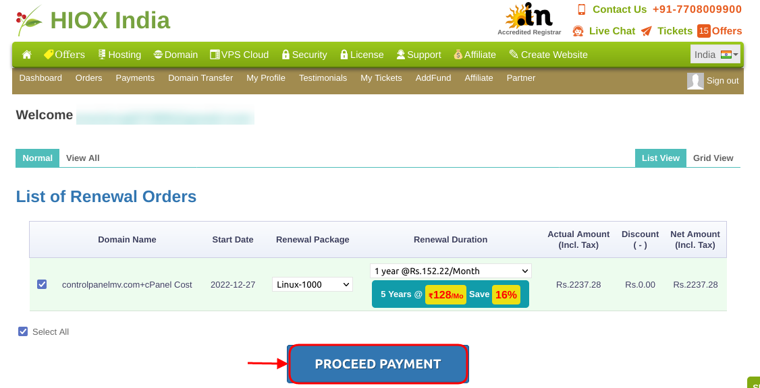Click the HIOX India leaf logo
The image size is (760, 388).
[x=30, y=21]
